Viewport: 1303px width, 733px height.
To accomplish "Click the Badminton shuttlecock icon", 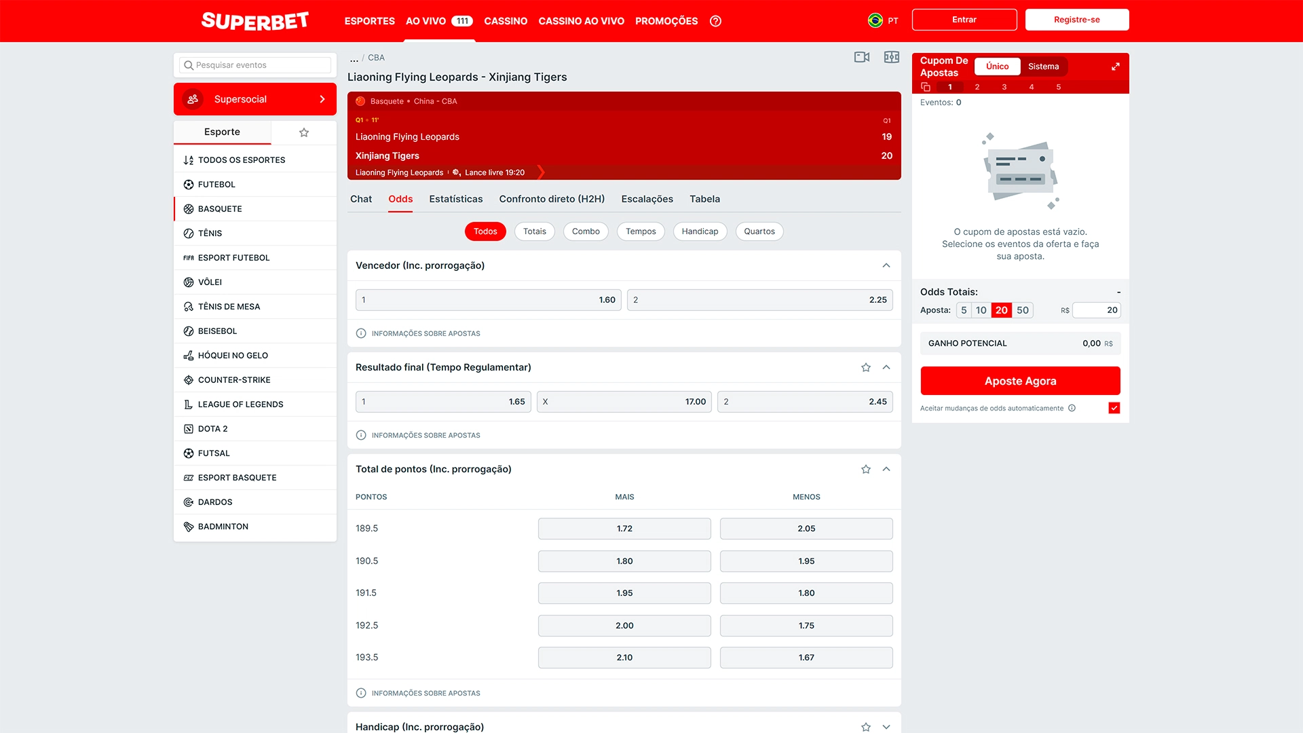I will click(x=189, y=527).
